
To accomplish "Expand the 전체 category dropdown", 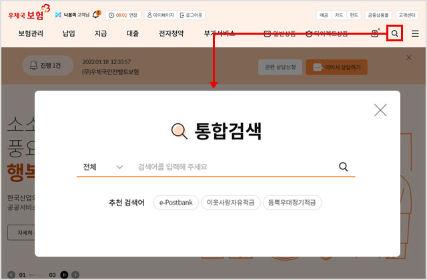I will click(x=103, y=167).
